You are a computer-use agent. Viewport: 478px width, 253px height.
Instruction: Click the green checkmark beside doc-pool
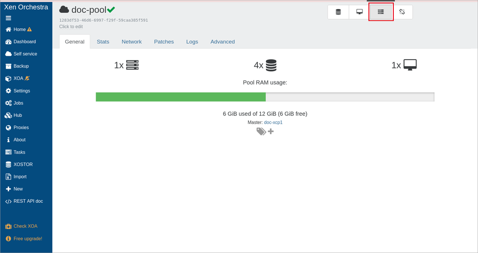(111, 10)
